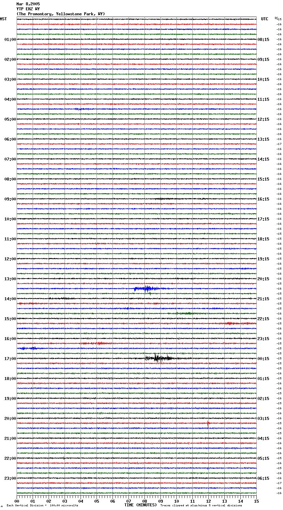Click the '05:15' UTC time label
The height and width of the screenshot is (510, 283).
[263, 458]
